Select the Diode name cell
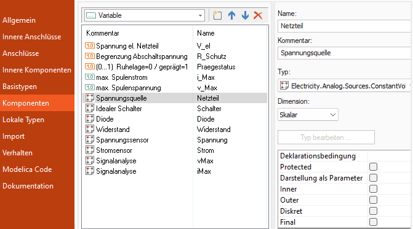Viewport: 413px width, 229px height. tap(206, 119)
